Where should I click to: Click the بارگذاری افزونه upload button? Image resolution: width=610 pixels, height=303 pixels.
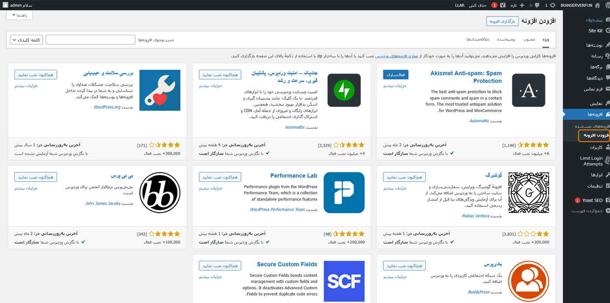tap(502, 21)
